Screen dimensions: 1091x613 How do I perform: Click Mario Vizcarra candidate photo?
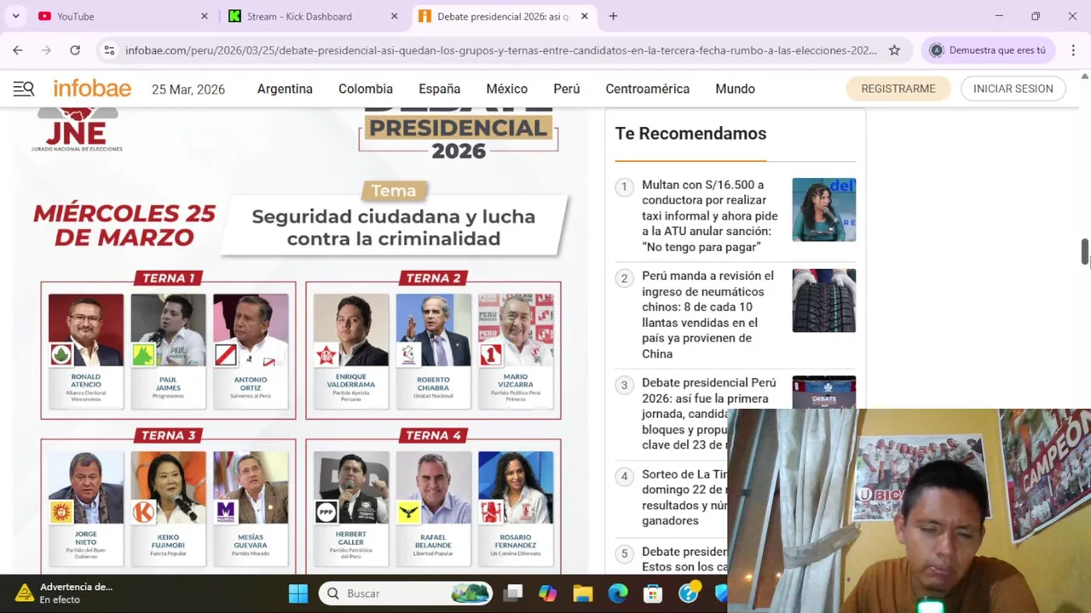click(x=516, y=330)
